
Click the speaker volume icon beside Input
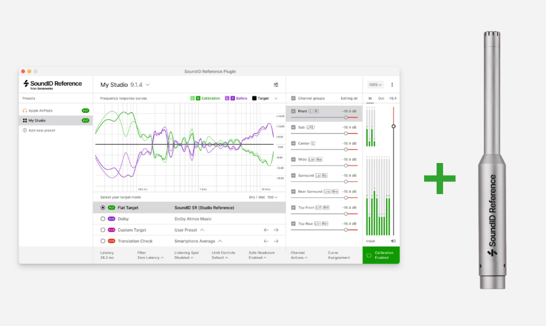[393, 241]
